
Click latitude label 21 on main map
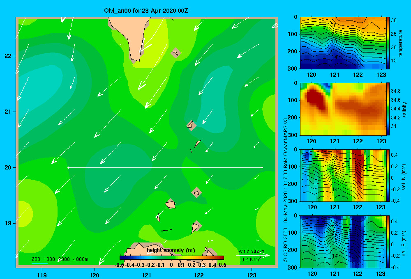tap(8, 112)
